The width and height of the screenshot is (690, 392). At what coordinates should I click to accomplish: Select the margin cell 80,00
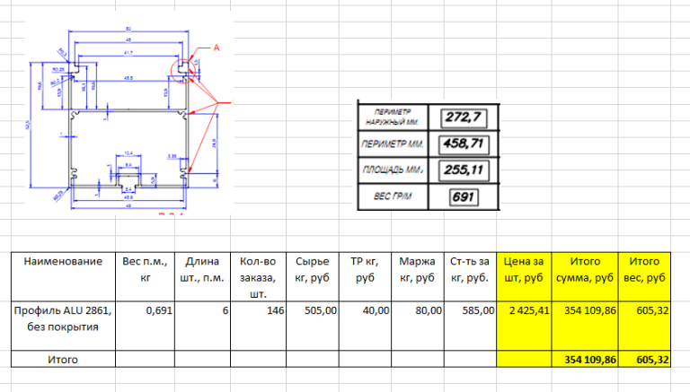point(418,327)
